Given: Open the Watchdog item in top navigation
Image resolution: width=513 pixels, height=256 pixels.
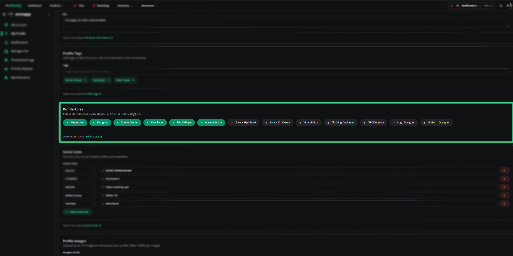Looking at the screenshot, I should pyautogui.click(x=101, y=6).
